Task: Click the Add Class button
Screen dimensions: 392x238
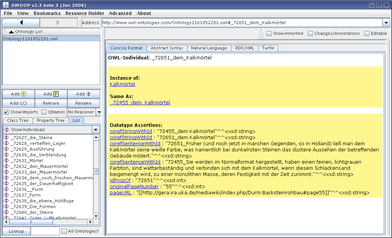Action: point(18,94)
